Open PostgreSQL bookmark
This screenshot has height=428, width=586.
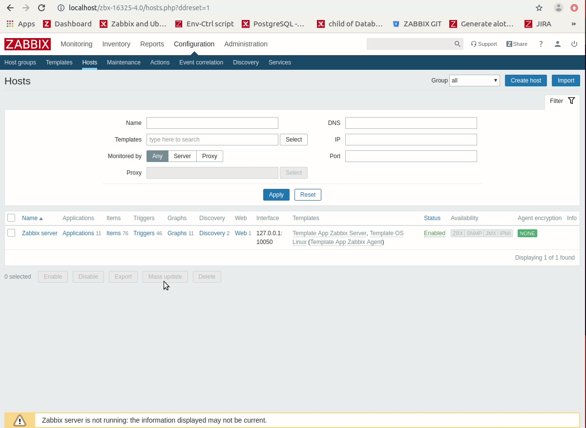coord(273,24)
